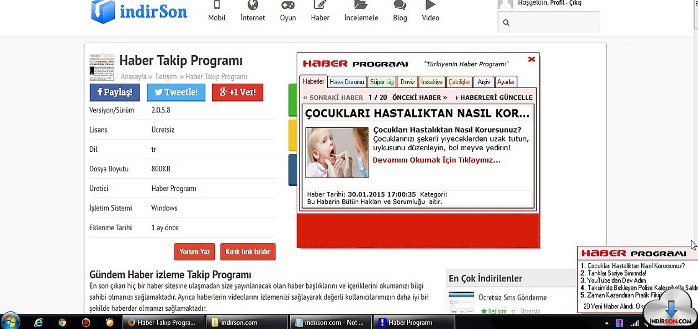Click the Ücretsiz Sms Gönderme thumbnail
698x329 pixels.
[x=461, y=303]
